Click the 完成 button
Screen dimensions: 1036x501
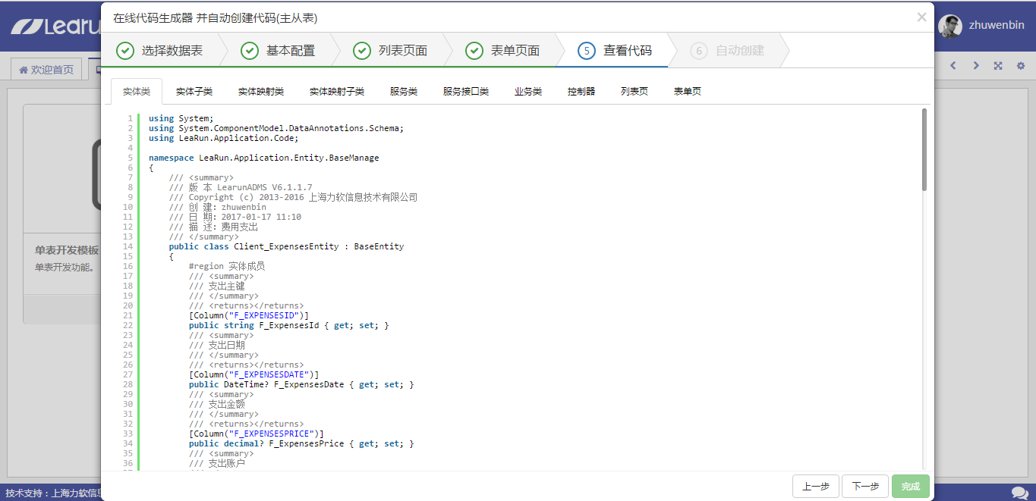tap(911, 487)
